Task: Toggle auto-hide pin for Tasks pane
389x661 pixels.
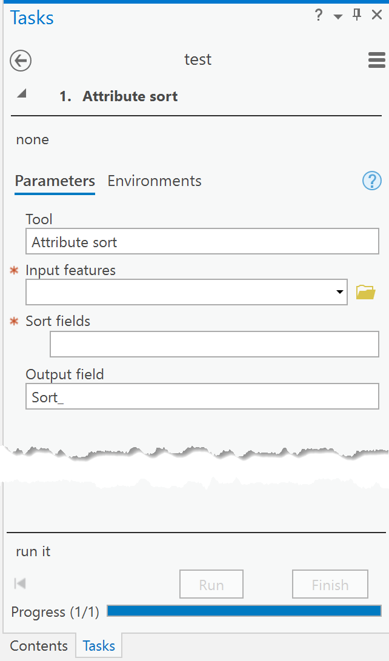Action: [357, 16]
